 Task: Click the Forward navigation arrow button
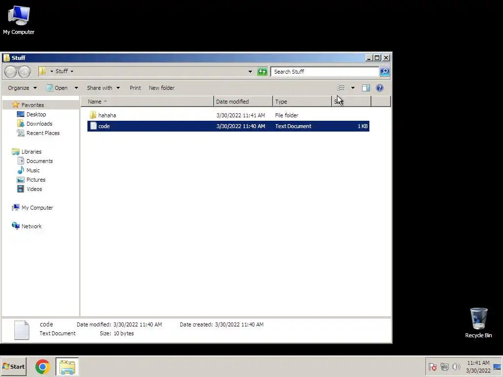click(x=25, y=72)
